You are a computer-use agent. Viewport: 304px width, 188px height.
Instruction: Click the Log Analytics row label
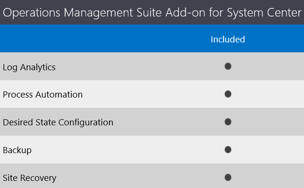29,67
